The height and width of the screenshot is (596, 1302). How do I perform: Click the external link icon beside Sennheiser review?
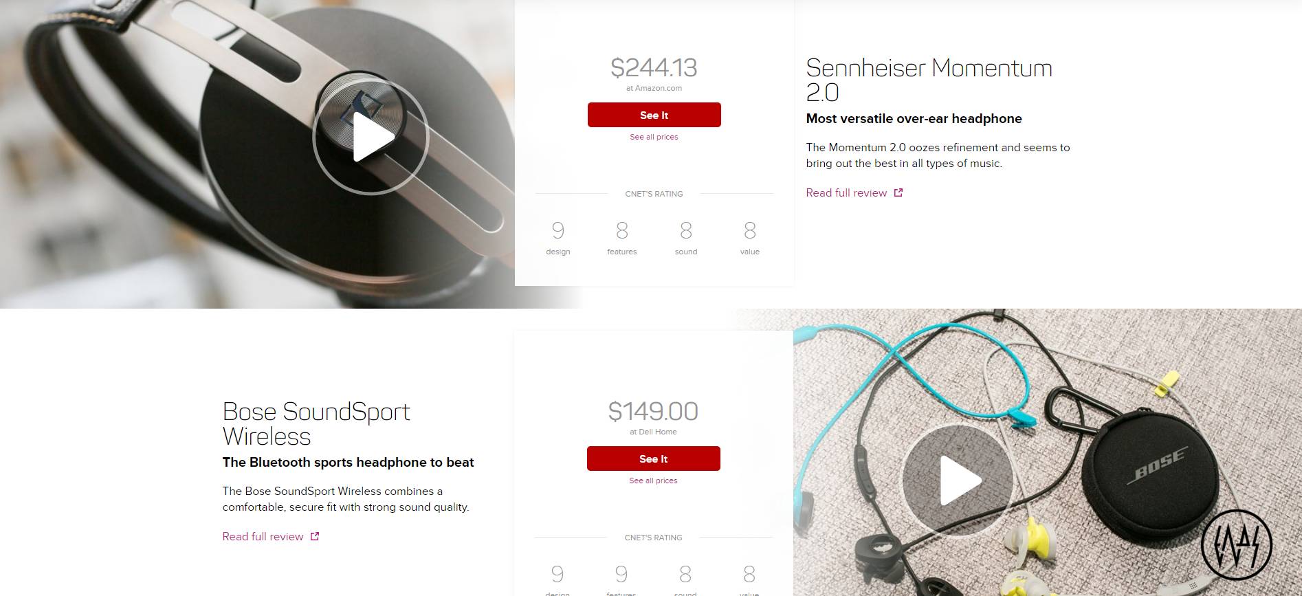coord(898,192)
